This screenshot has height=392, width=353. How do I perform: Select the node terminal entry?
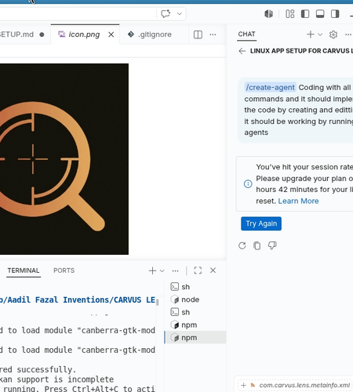pos(195,299)
